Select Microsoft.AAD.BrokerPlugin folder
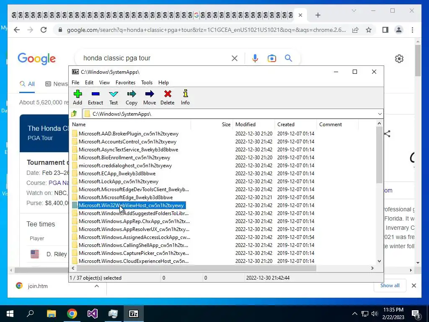This screenshot has height=322, width=429. (x=128, y=134)
